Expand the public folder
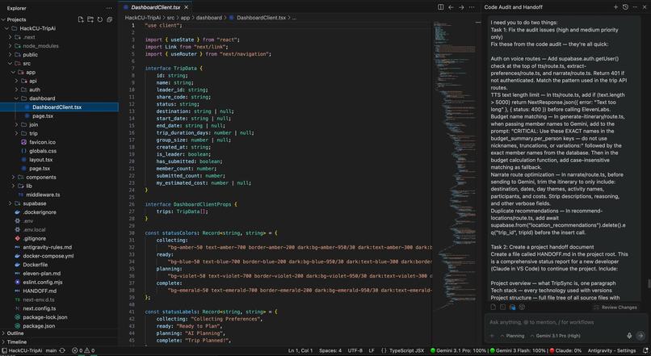The height and width of the screenshot is (356, 651). pyautogui.click(x=10, y=54)
